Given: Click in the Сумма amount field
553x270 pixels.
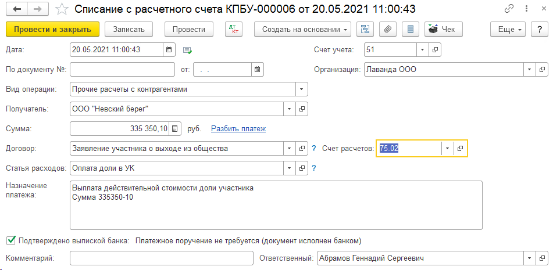Looking at the screenshot, I should pyautogui.click(x=120, y=128).
